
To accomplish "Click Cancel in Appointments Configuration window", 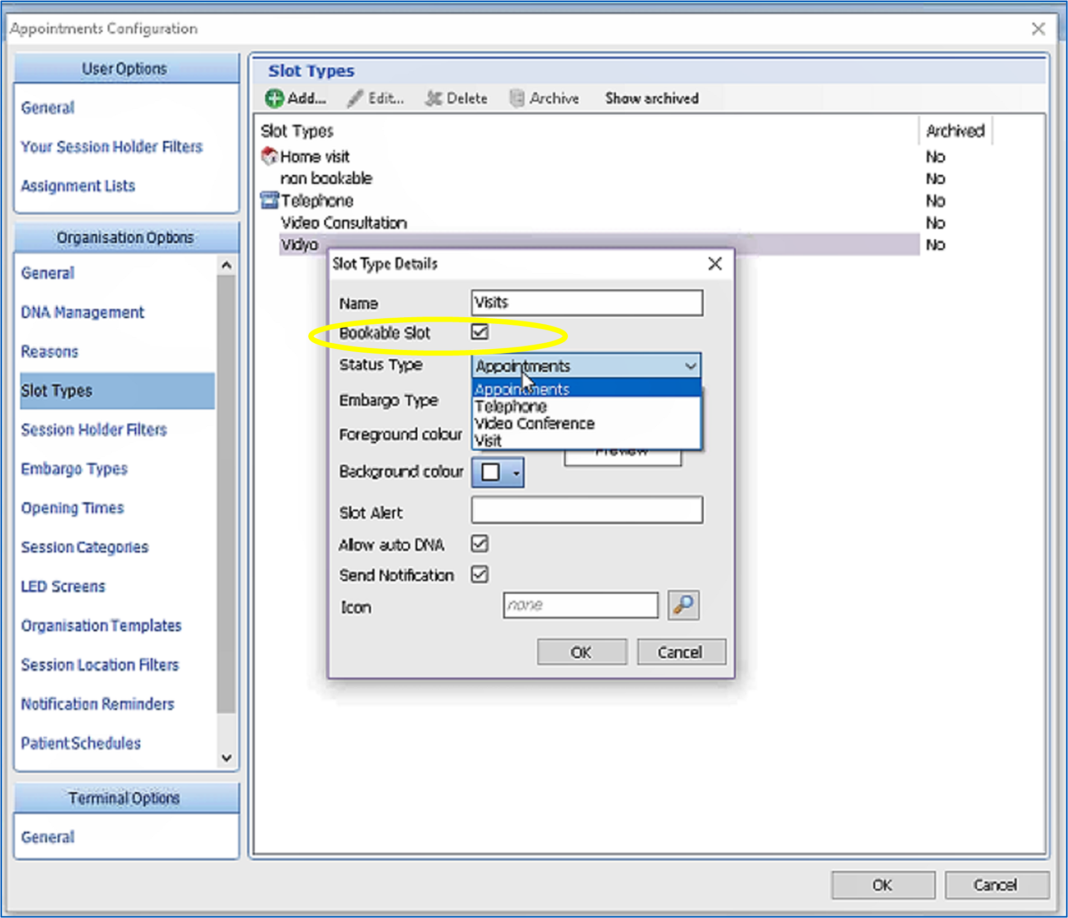I will click(996, 885).
